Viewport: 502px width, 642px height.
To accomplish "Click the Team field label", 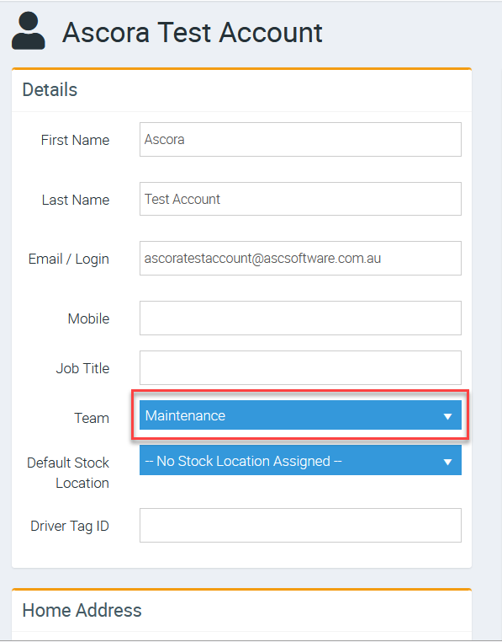I will [92, 418].
